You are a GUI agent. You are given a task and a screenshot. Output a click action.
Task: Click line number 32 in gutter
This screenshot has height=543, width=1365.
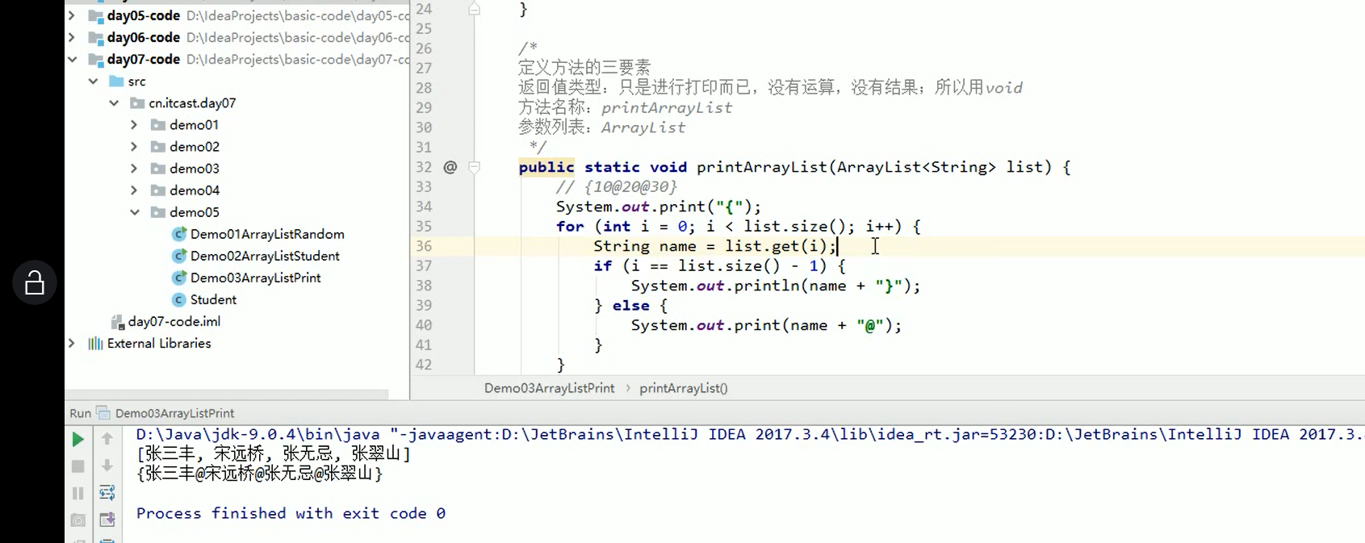(424, 167)
